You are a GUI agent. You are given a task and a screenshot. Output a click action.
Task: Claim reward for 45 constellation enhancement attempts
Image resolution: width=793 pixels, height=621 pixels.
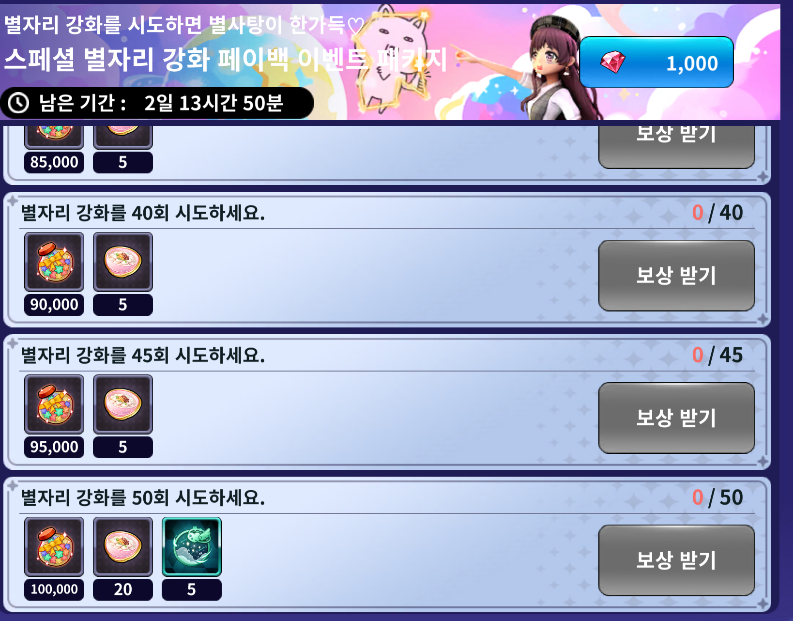click(x=676, y=418)
